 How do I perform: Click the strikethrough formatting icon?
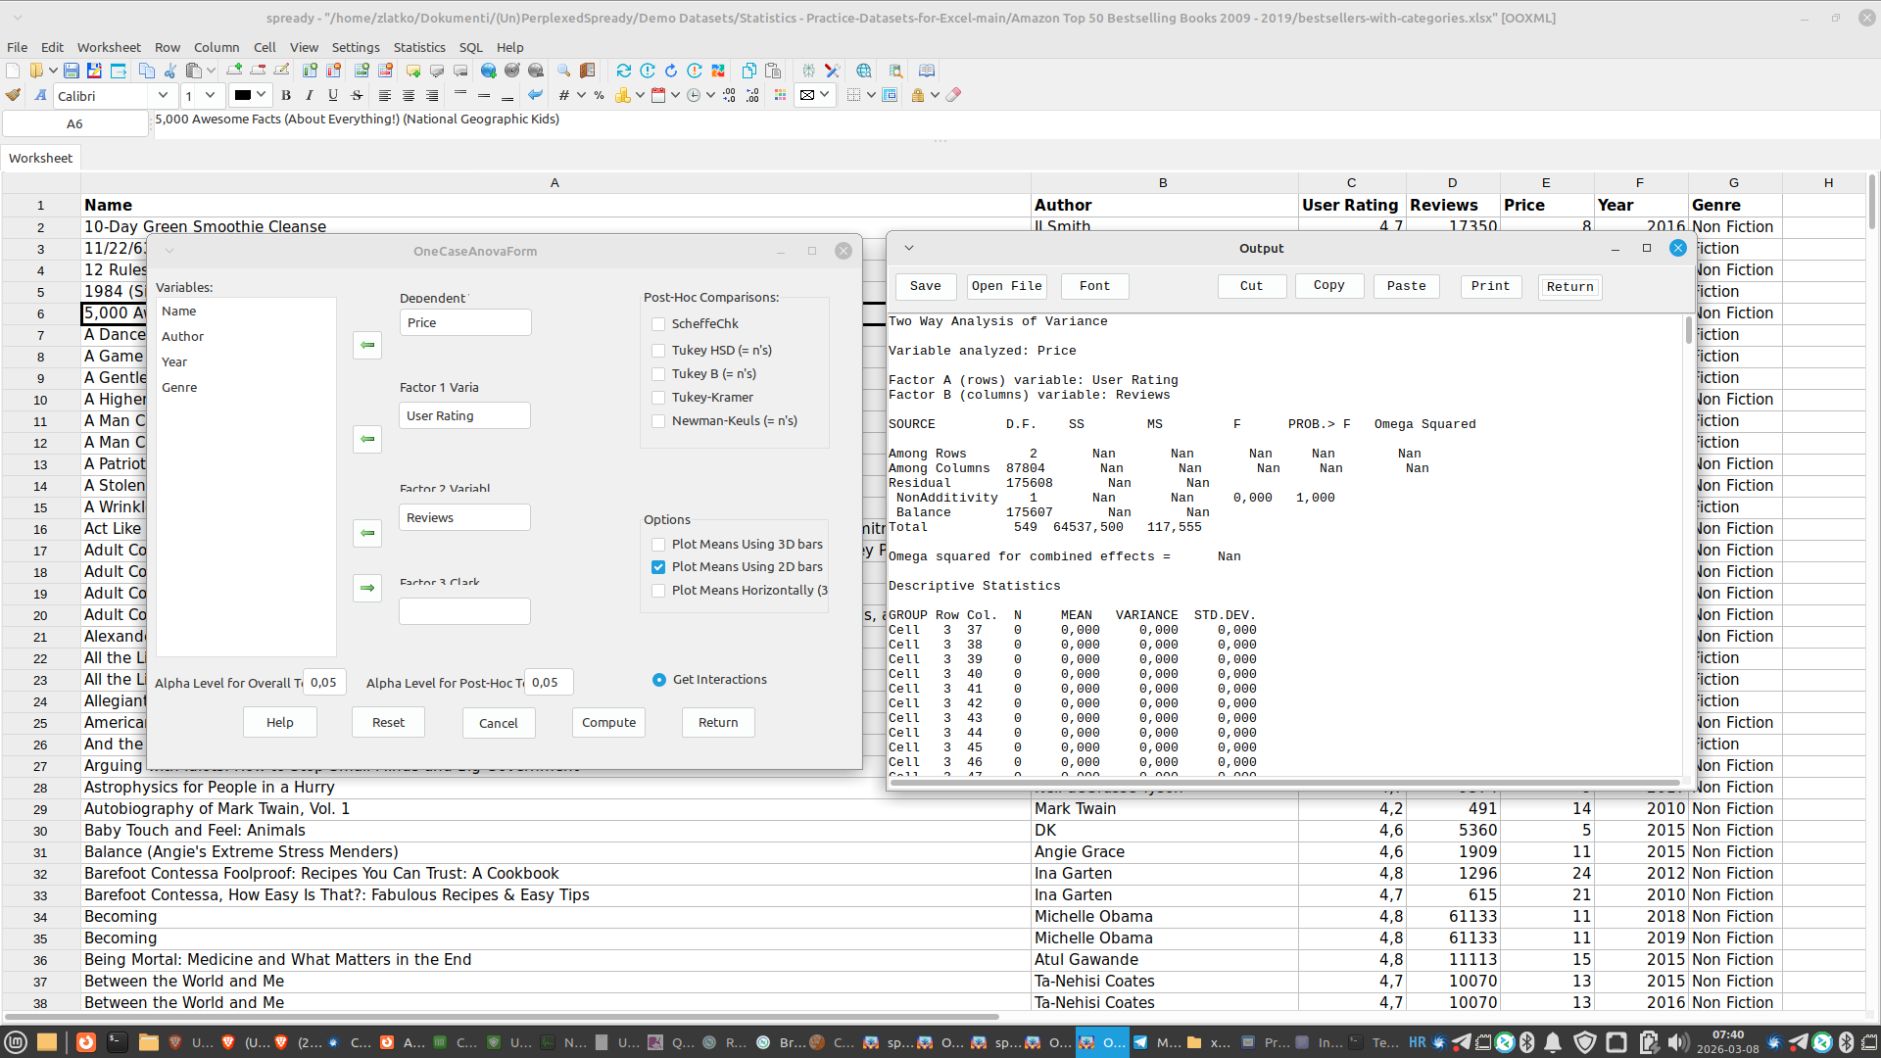click(357, 95)
